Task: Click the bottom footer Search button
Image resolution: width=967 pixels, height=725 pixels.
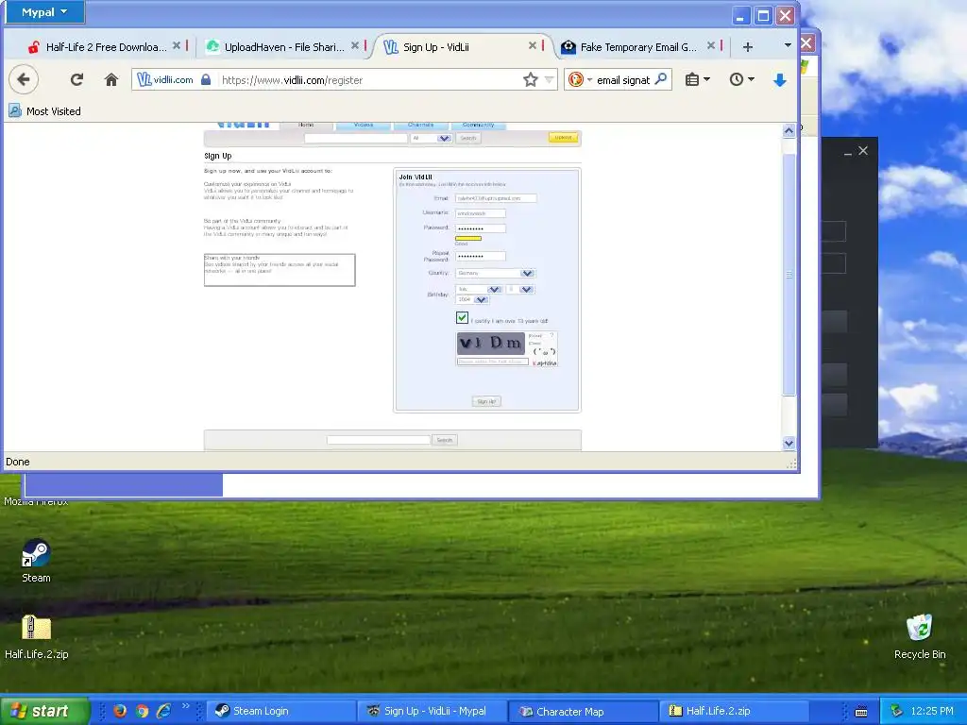Action: coord(445,440)
